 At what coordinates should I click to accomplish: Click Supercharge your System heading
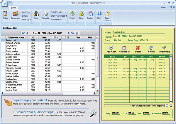click(30, 100)
